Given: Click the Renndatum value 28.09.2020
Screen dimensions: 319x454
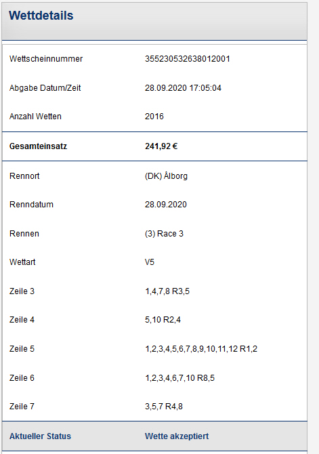Looking at the screenshot, I should pos(165,205).
